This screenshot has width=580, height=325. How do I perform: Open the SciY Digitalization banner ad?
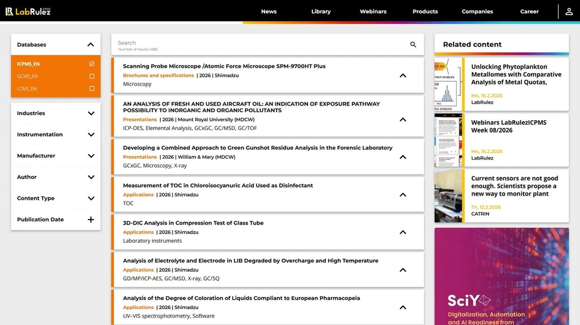(x=501, y=276)
